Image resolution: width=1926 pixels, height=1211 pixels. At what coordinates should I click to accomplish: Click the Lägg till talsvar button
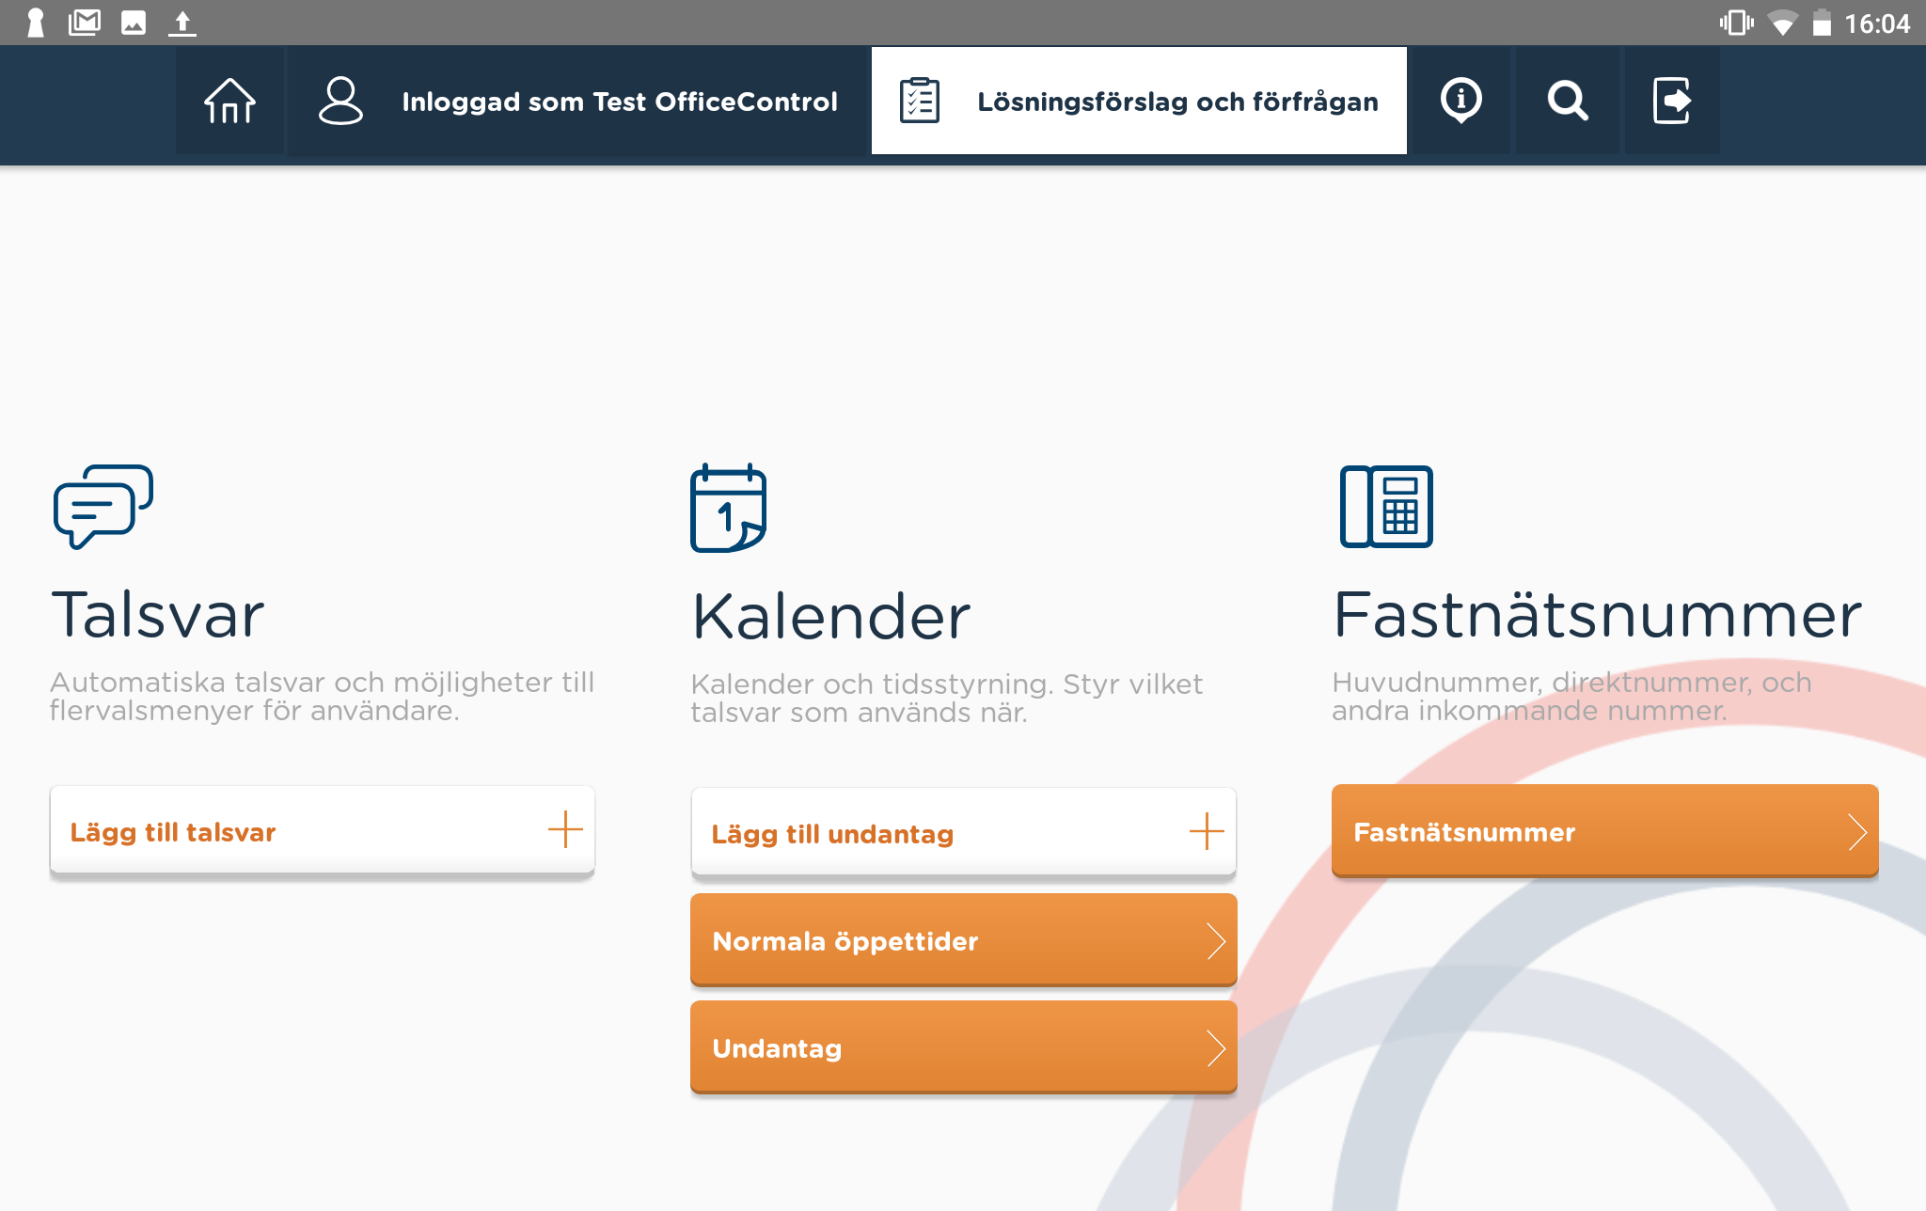323,831
